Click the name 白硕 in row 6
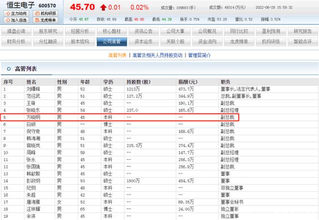The width and height of the screenshot is (319, 220). [x=31, y=124]
